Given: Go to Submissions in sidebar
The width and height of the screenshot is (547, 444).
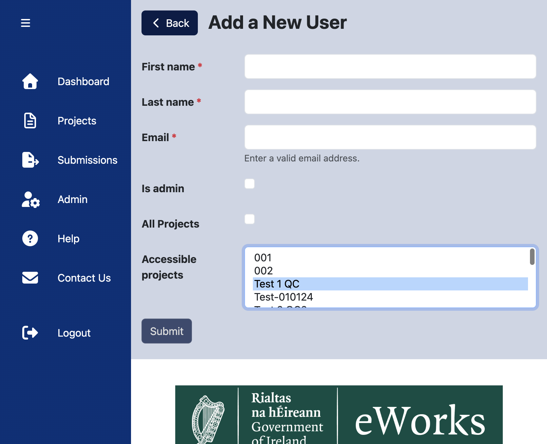Looking at the screenshot, I should 87,160.
